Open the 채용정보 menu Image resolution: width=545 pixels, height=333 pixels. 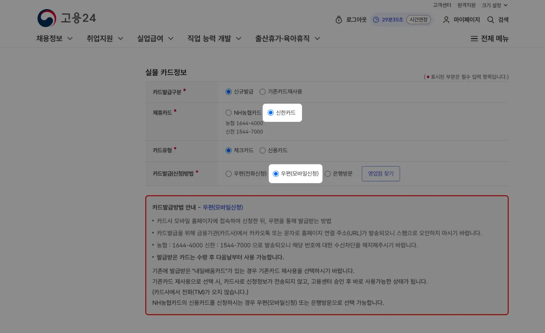click(49, 39)
